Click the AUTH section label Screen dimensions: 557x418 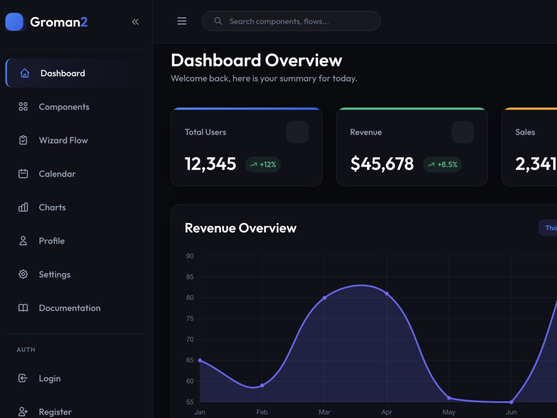[26, 349]
